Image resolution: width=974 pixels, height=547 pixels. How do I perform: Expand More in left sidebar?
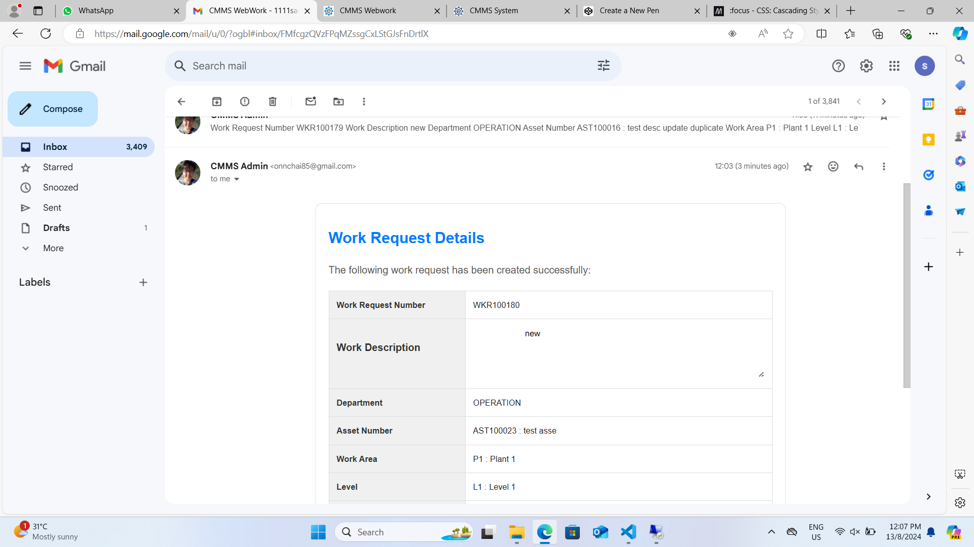(53, 248)
